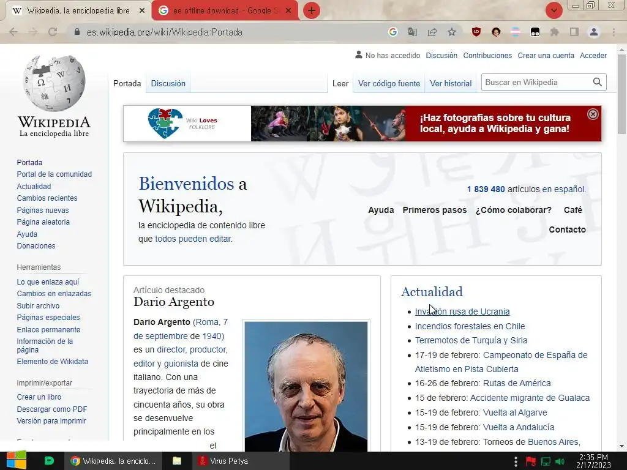Open the Chrome profile avatar icon
Image resolution: width=627 pixels, height=470 pixels.
pos(594,32)
